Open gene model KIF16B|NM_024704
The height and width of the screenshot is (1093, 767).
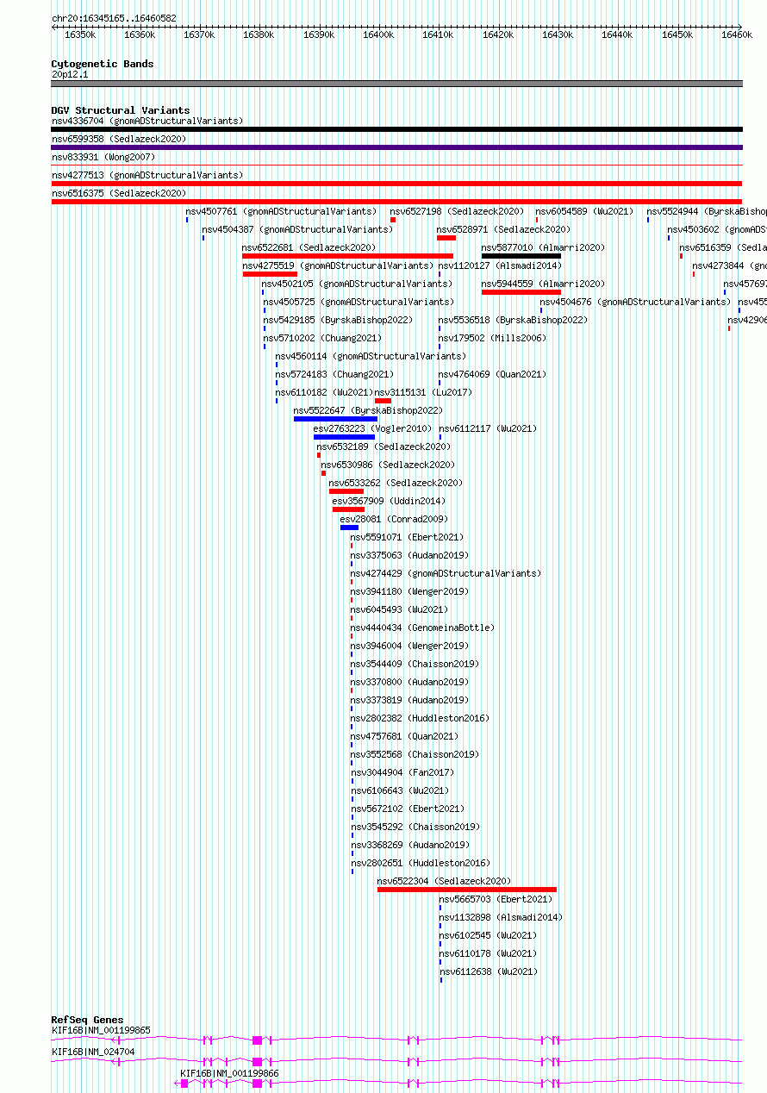tap(396, 1060)
